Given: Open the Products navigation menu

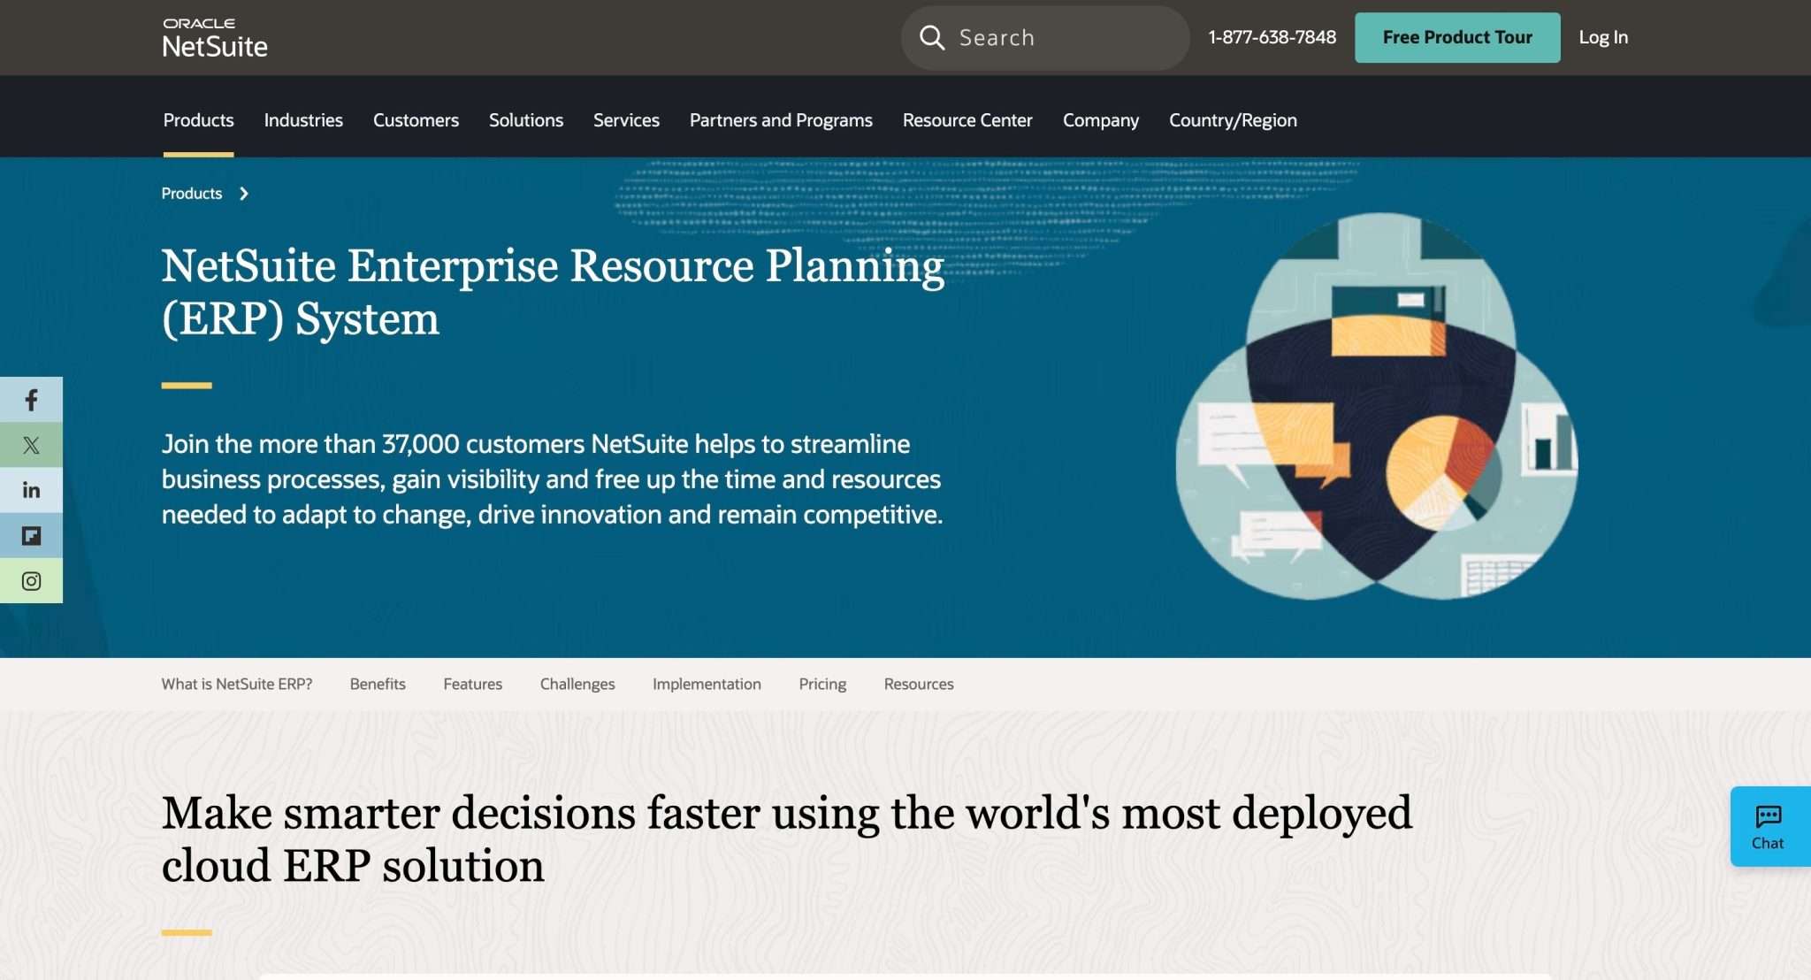Looking at the screenshot, I should (x=198, y=120).
